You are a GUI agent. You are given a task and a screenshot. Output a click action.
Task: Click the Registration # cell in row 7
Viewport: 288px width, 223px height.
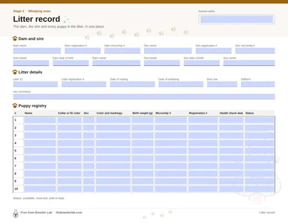coord(203,166)
